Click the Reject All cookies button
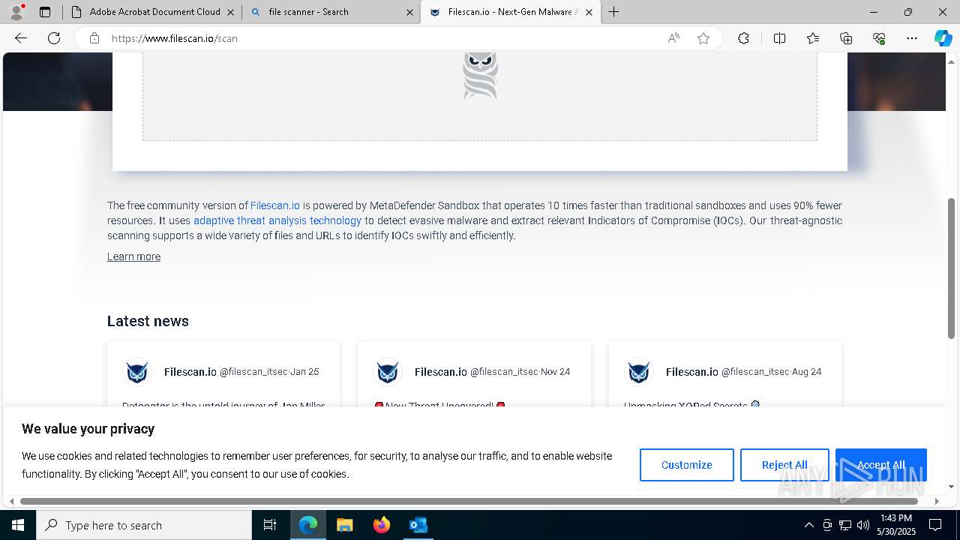The height and width of the screenshot is (540, 960). click(x=784, y=465)
